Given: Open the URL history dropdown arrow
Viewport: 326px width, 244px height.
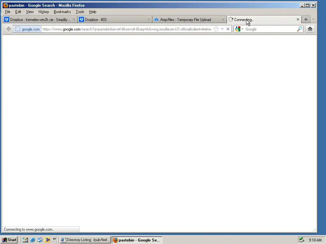Looking at the screenshot, I should coord(222,29).
